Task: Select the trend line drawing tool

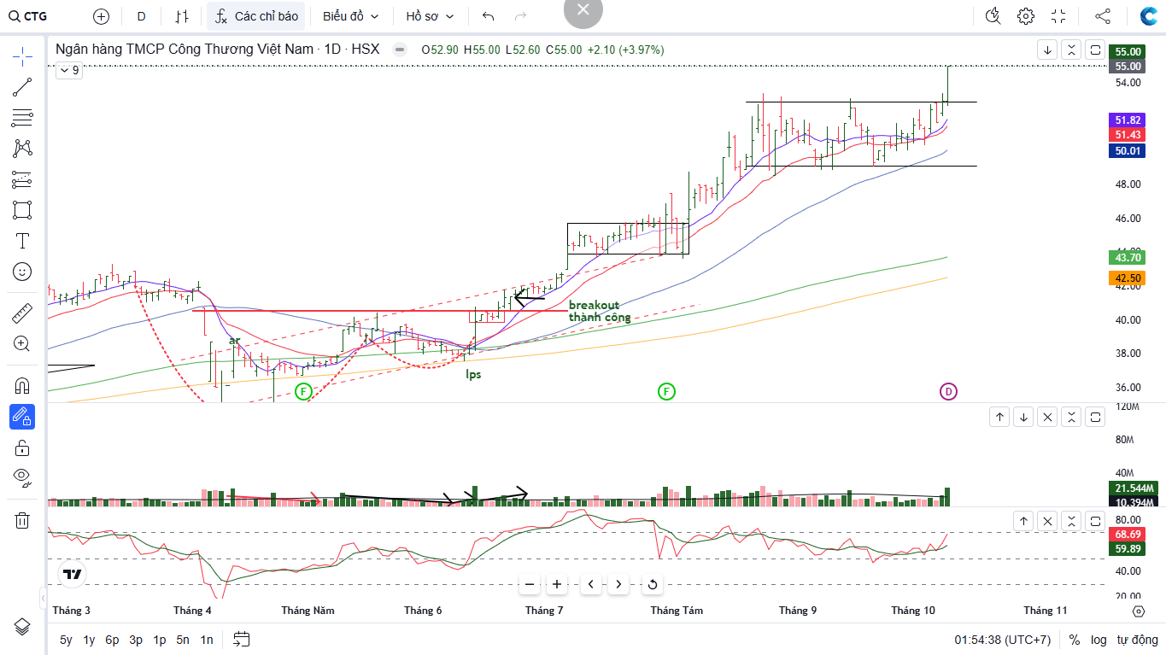Action: tap(22, 87)
